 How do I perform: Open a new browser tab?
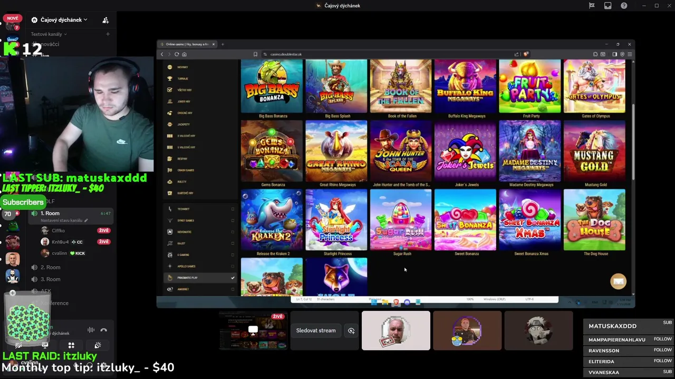point(223,44)
